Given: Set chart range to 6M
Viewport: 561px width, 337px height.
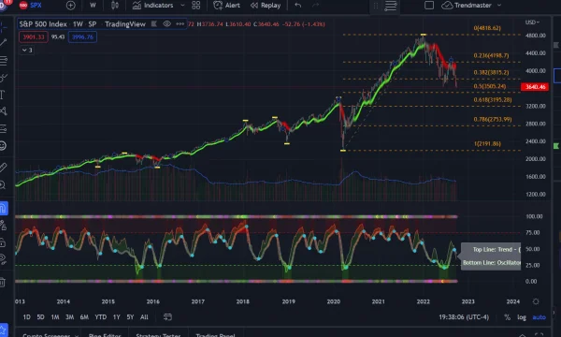Looking at the screenshot, I should point(84,317).
